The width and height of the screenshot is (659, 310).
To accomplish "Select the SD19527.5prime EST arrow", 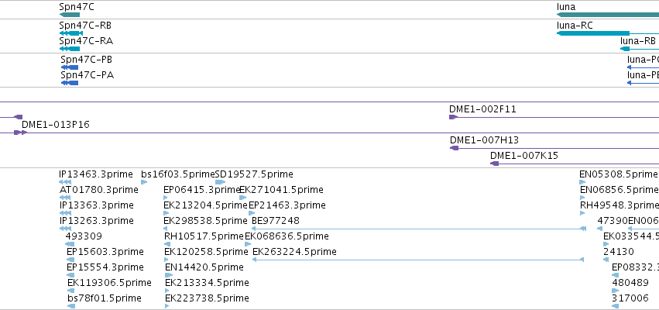I will click(220, 182).
